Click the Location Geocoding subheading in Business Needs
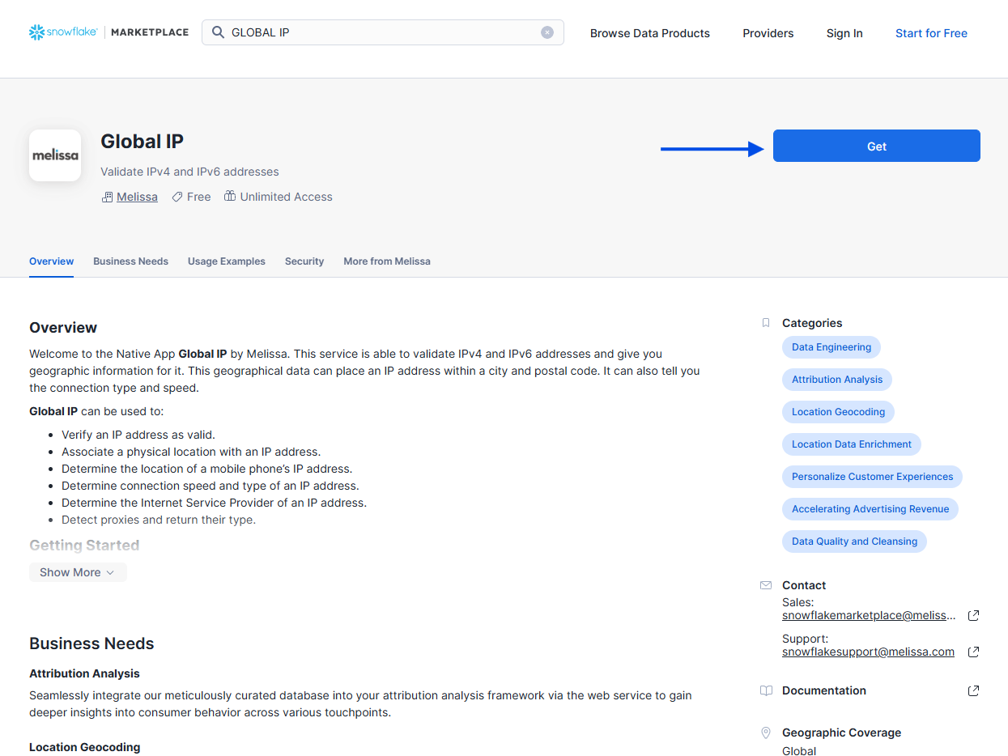 [x=84, y=747]
